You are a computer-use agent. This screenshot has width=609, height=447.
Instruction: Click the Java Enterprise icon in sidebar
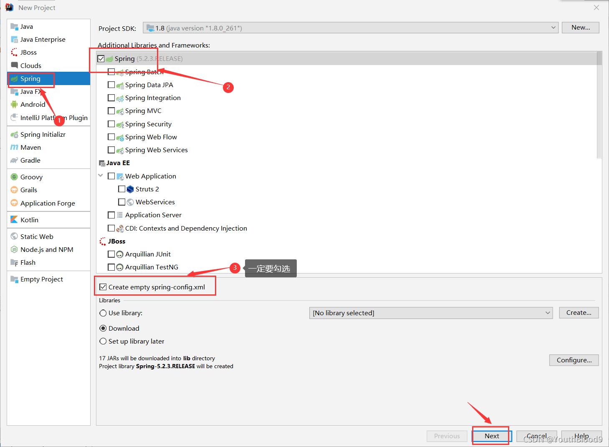coord(14,40)
